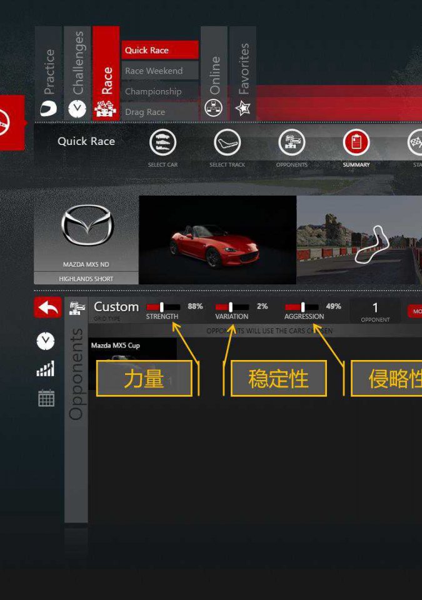Adjust the Variation slider
The image size is (422, 600).
point(232,307)
